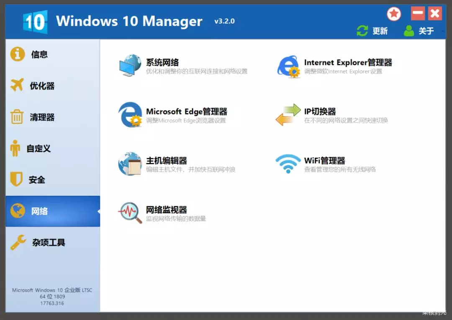Click the 主机编辑器 globe-notepad icon
This screenshot has height=320, width=452.
(x=130, y=164)
